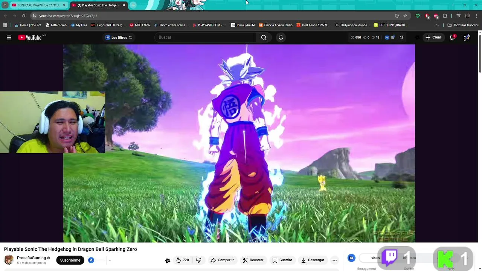Click IQ icon next to Suscribirme
The image size is (482, 271).
point(91,260)
